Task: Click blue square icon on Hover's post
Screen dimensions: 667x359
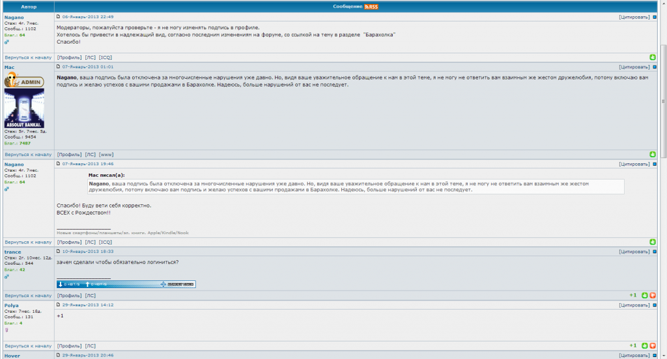Action: click(x=655, y=356)
